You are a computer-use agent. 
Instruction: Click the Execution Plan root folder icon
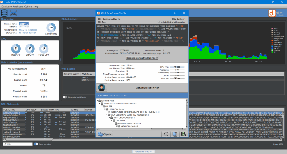[100, 101]
